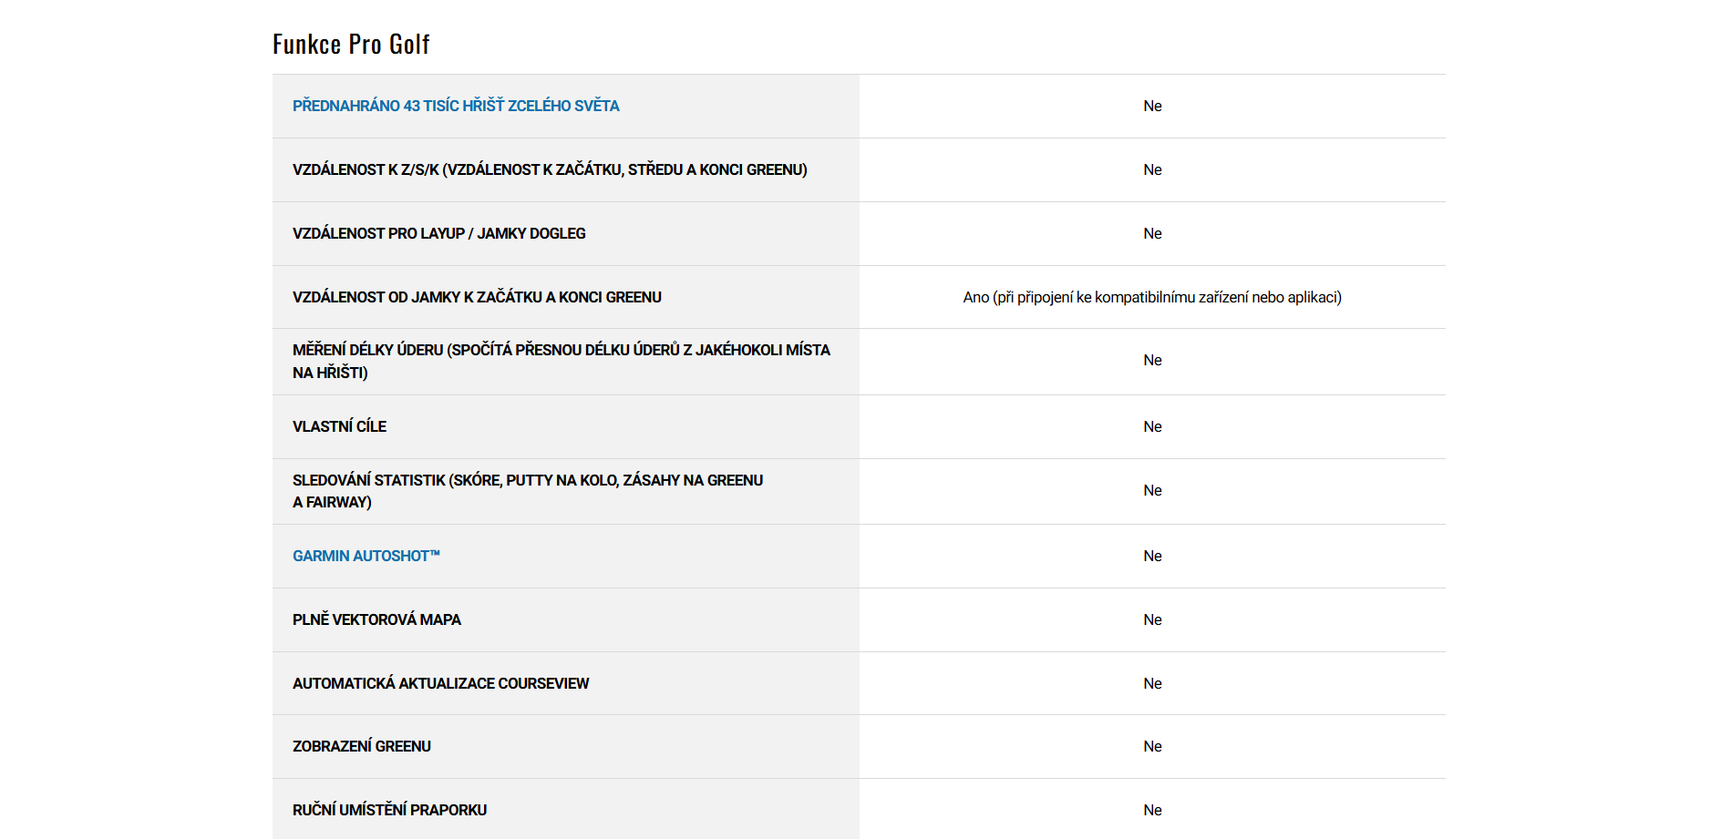Click the Funkce Pro Golf heading
Viewport: 1721px width, 839px height.
pos(351,44)
